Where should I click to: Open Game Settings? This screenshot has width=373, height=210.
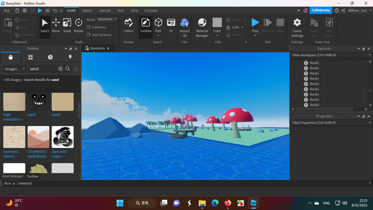(x=297, y=27)
